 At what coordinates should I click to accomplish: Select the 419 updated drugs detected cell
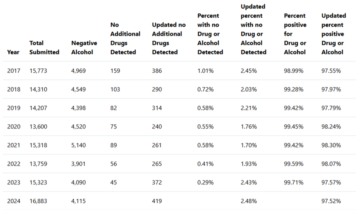point(157,201)
